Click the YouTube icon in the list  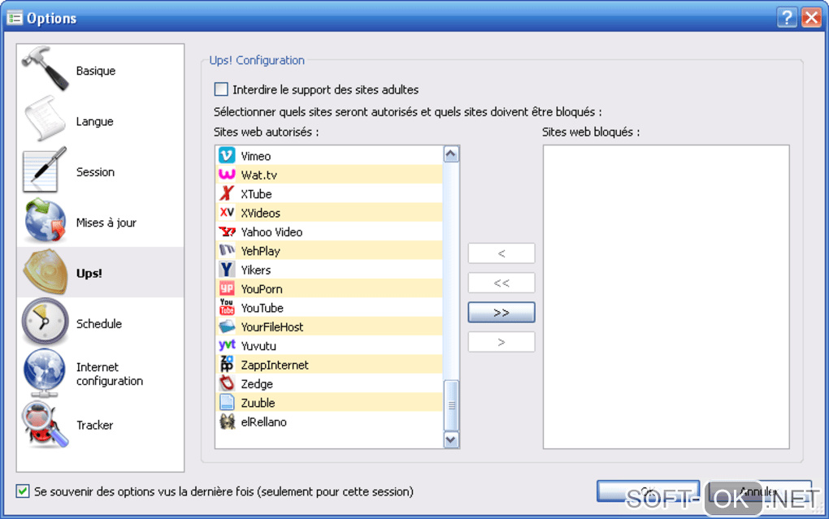(x=227, y=308)
